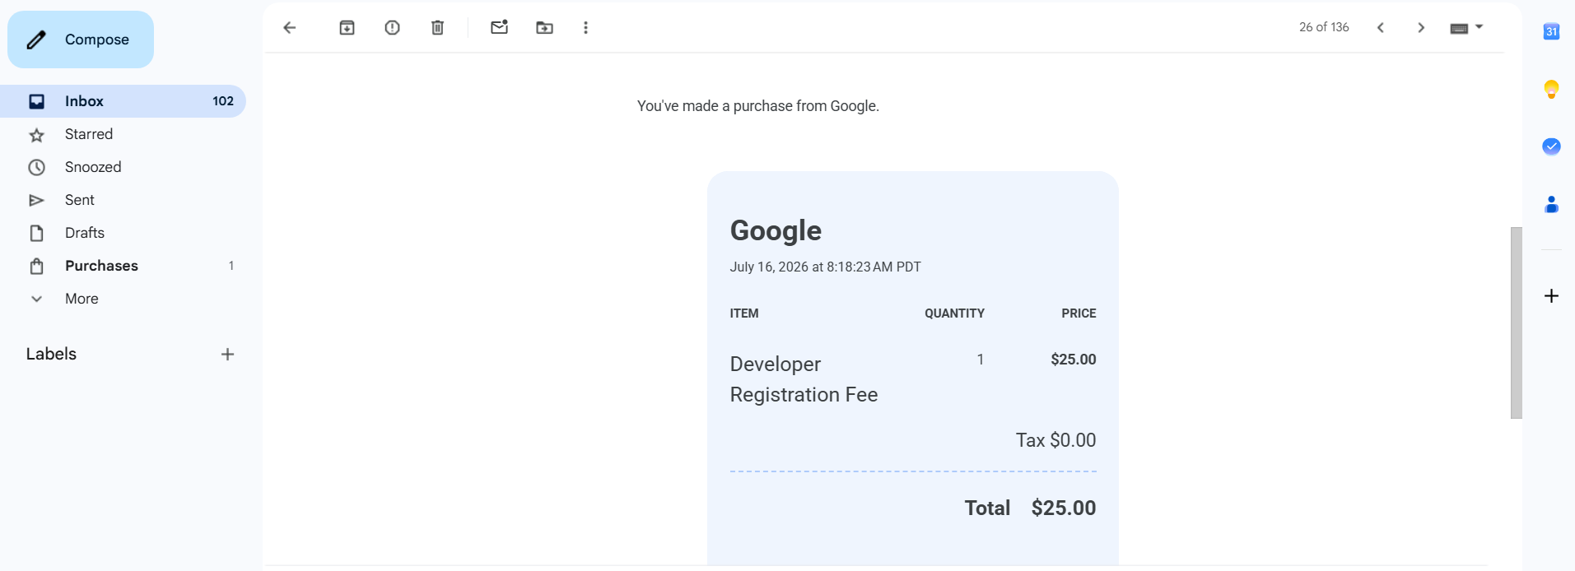Go to the older email arrow
This screenshot has width=1575, height=571.
pyautogui.click(x=1421, y=28)
